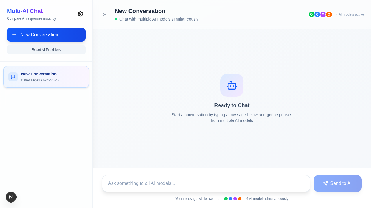Click the Multi-AI Chat title
This screenshot has width=371, height=208.
[25, 11]
